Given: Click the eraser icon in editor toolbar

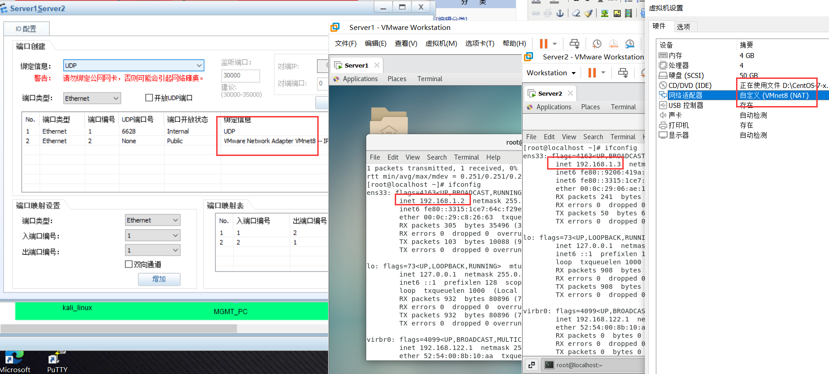Looking at the screenshot, I should [576, 13].
